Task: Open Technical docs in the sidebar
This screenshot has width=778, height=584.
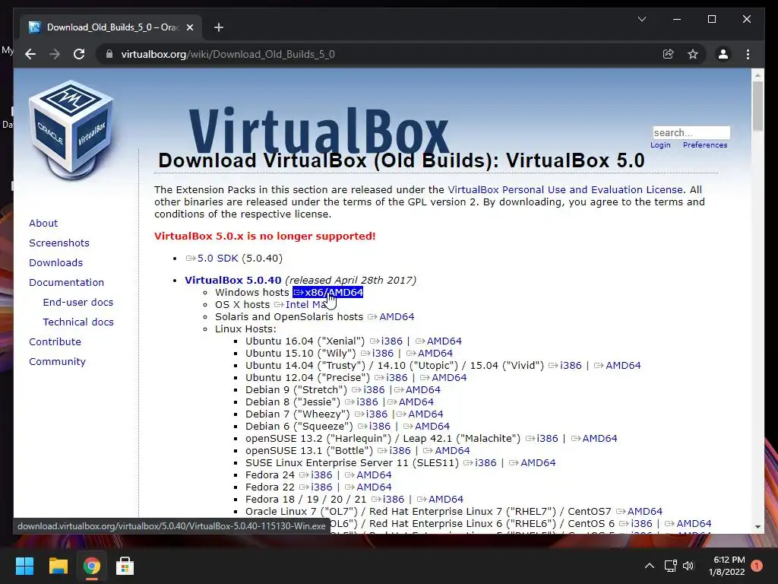Action: 78,322
